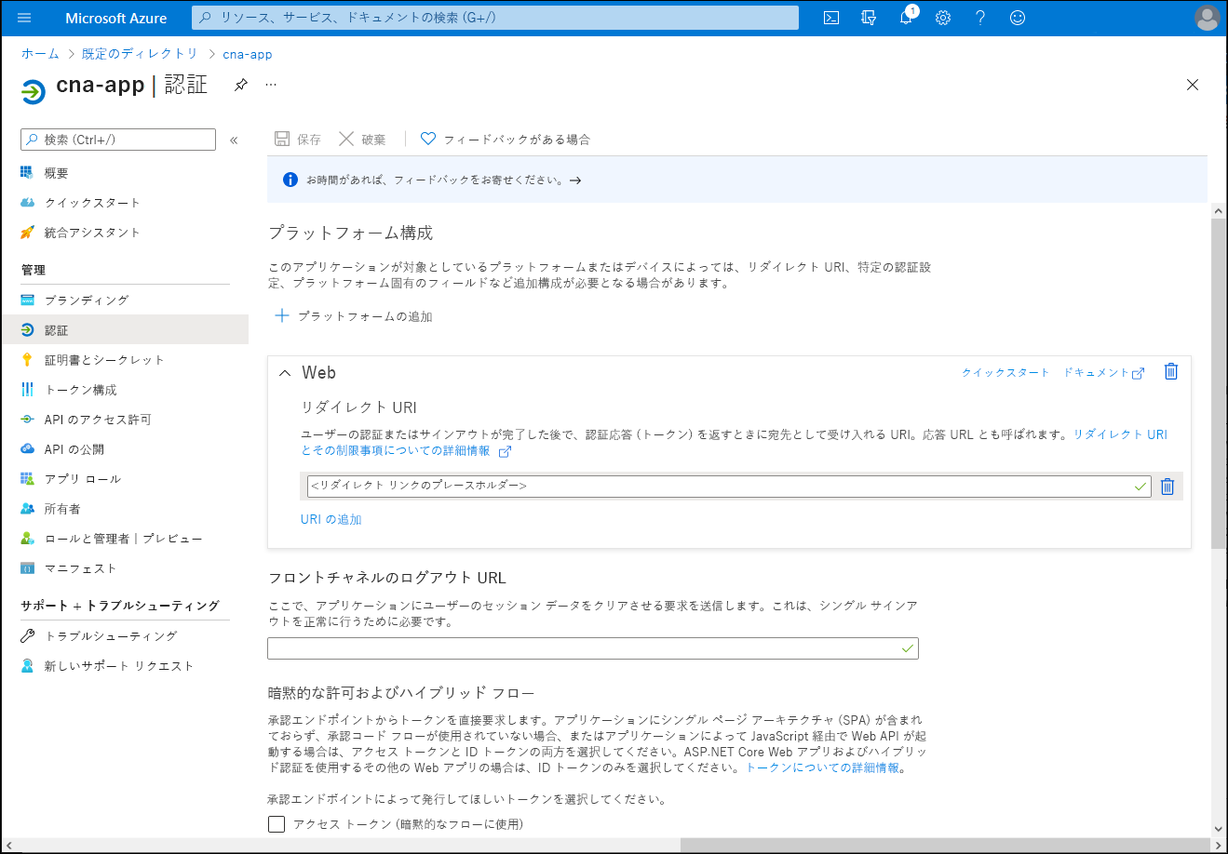Open トークンについての詳細情報 link
Image resolution: width=1228 pixels, height=854 pixels.
click(x=823, y=767)
